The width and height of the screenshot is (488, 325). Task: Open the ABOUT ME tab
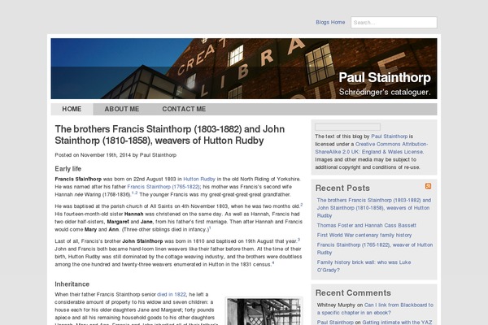pyautogui.click(x=122, y=109)
